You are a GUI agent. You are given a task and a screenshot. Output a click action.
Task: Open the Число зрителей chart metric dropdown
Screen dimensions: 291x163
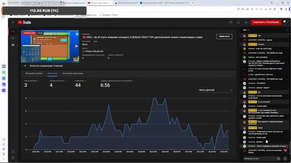pos(216,90)
